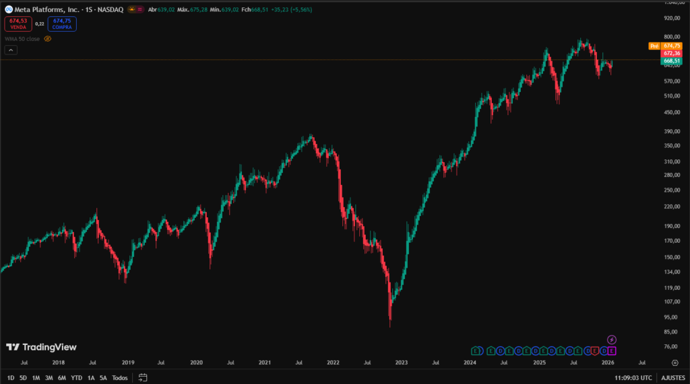
Task: Open the go-to-date calendar icon
Action: click(142, 378)
